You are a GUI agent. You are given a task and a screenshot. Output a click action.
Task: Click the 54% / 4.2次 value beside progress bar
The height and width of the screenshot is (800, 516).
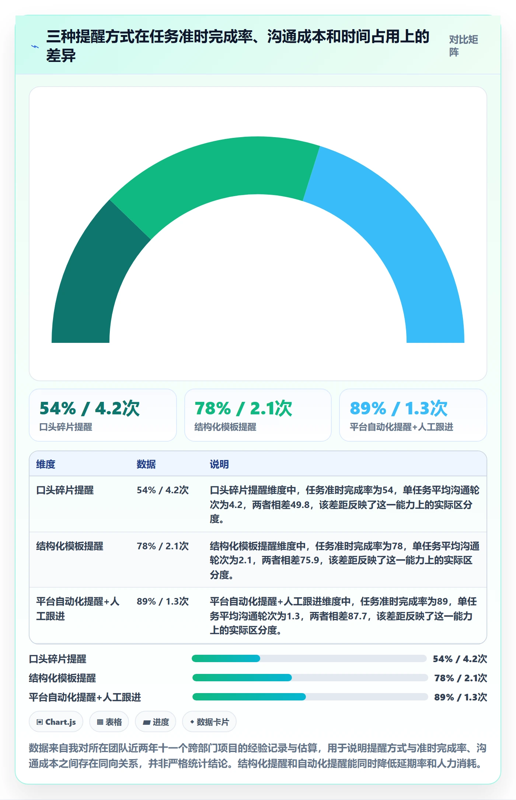click(460, 659)
